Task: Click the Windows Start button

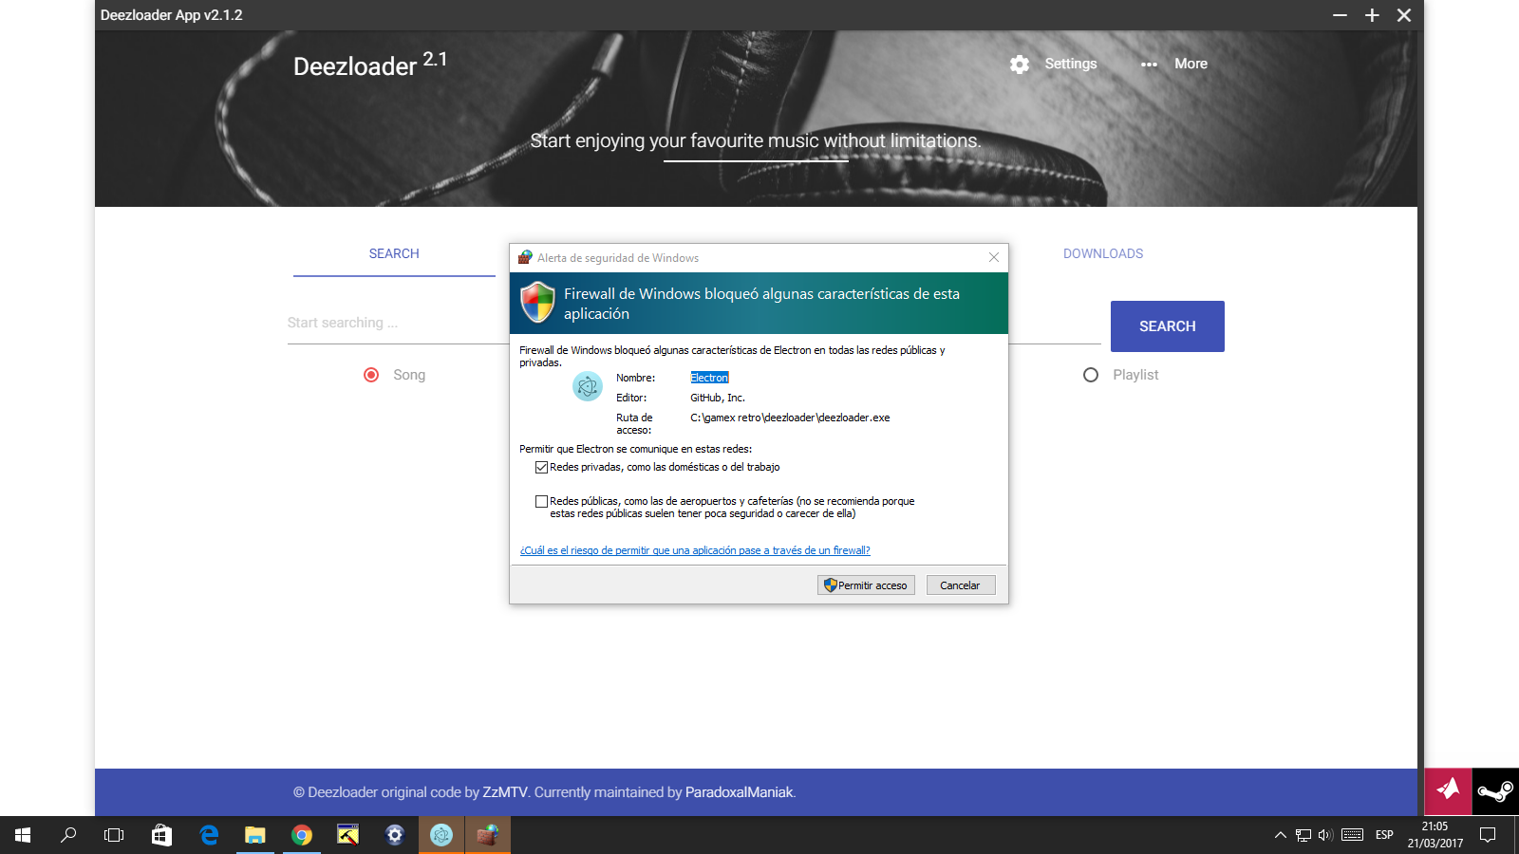Action: click(x=23, y=835)
